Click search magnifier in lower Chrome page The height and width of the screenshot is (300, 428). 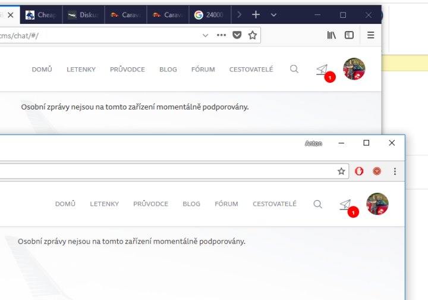click(317, 204)
